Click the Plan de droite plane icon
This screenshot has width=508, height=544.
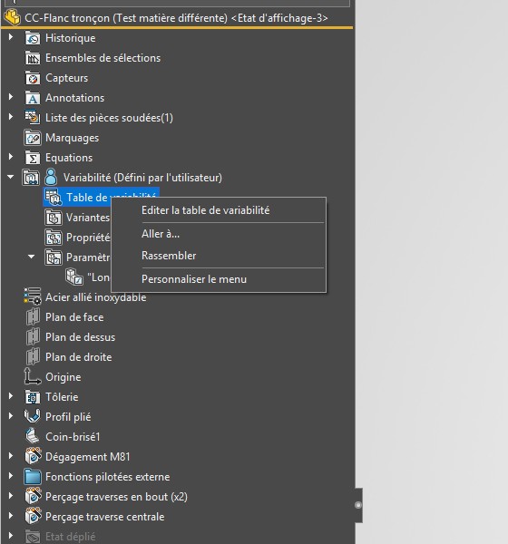click(33, 356)
